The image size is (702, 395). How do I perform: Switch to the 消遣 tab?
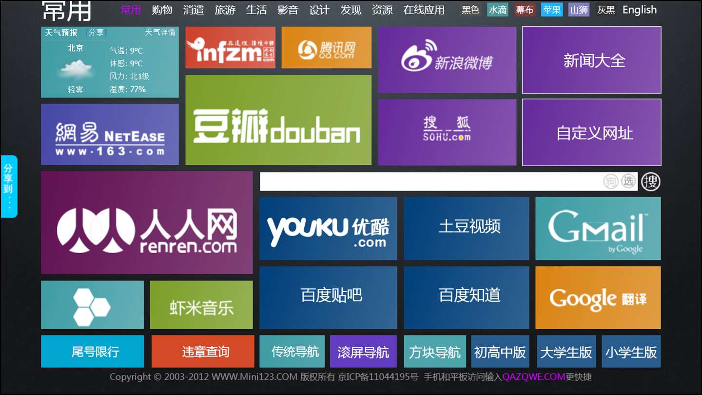[194, 10]
